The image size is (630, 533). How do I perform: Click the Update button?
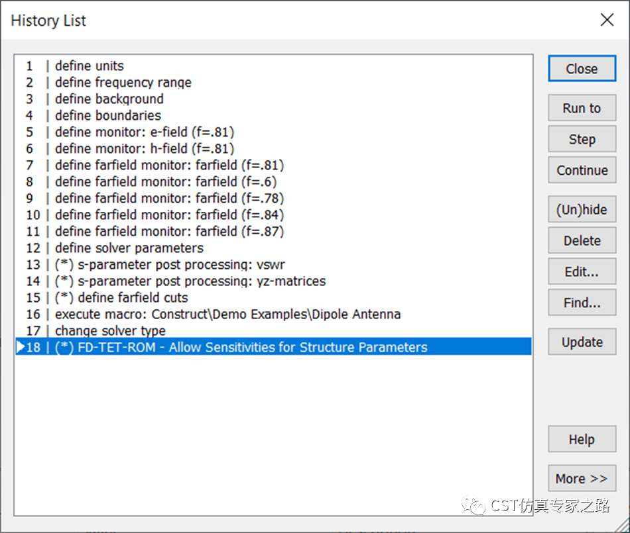(x=582, y=342)
